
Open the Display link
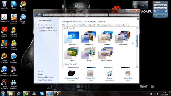40,74
